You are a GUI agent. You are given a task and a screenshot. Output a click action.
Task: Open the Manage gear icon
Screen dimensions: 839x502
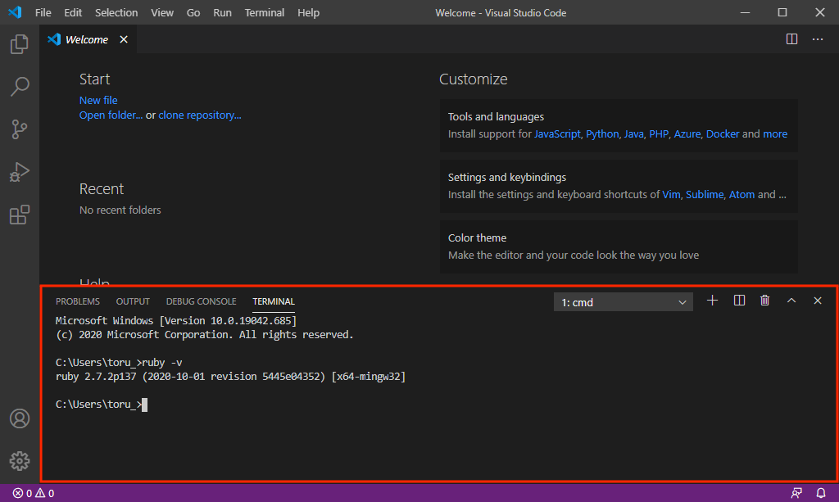[x=20, y=461]
